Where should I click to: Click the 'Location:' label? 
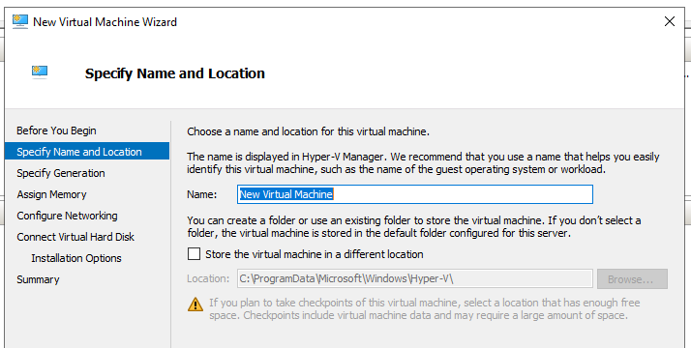click(208, 278)
